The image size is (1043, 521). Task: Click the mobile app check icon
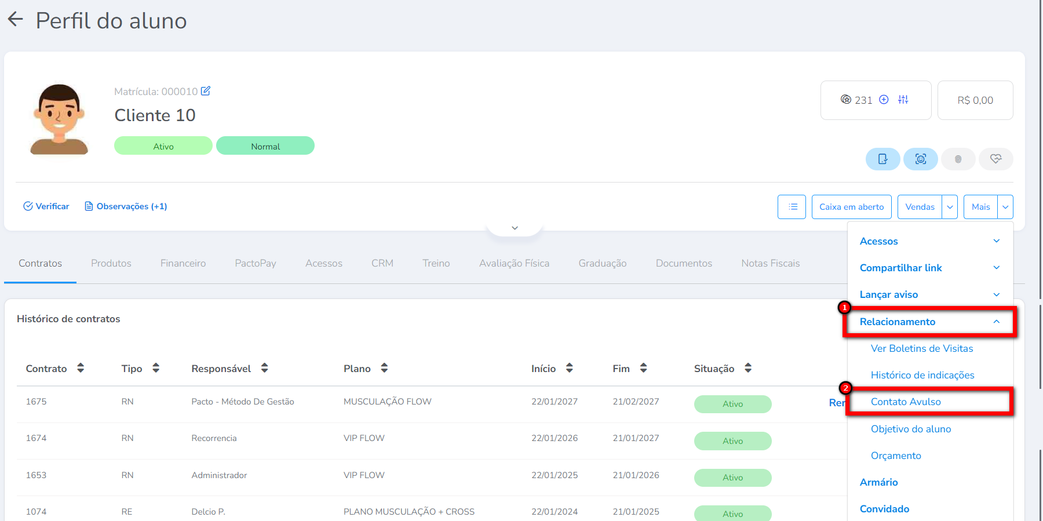882,159
